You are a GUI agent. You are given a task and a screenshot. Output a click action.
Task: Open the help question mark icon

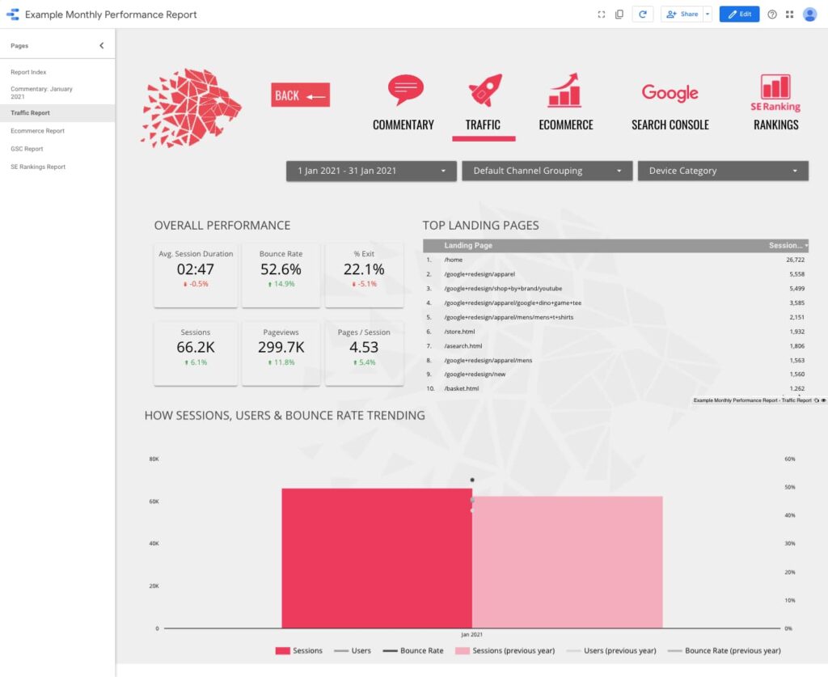pos(772,15)
